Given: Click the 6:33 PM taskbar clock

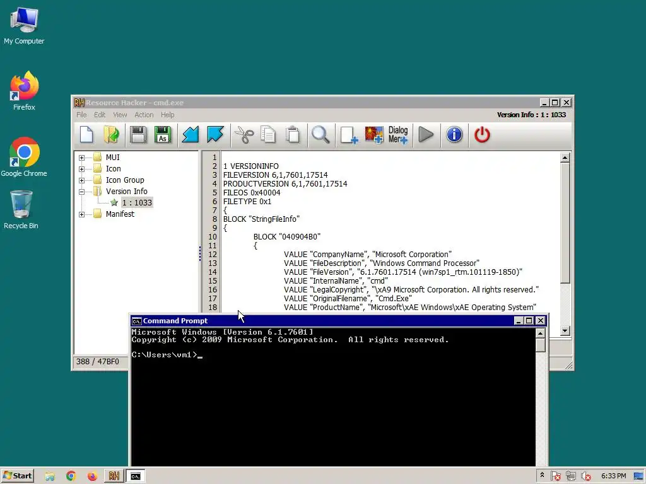Looking at the screenshot, I should (613, 476).
